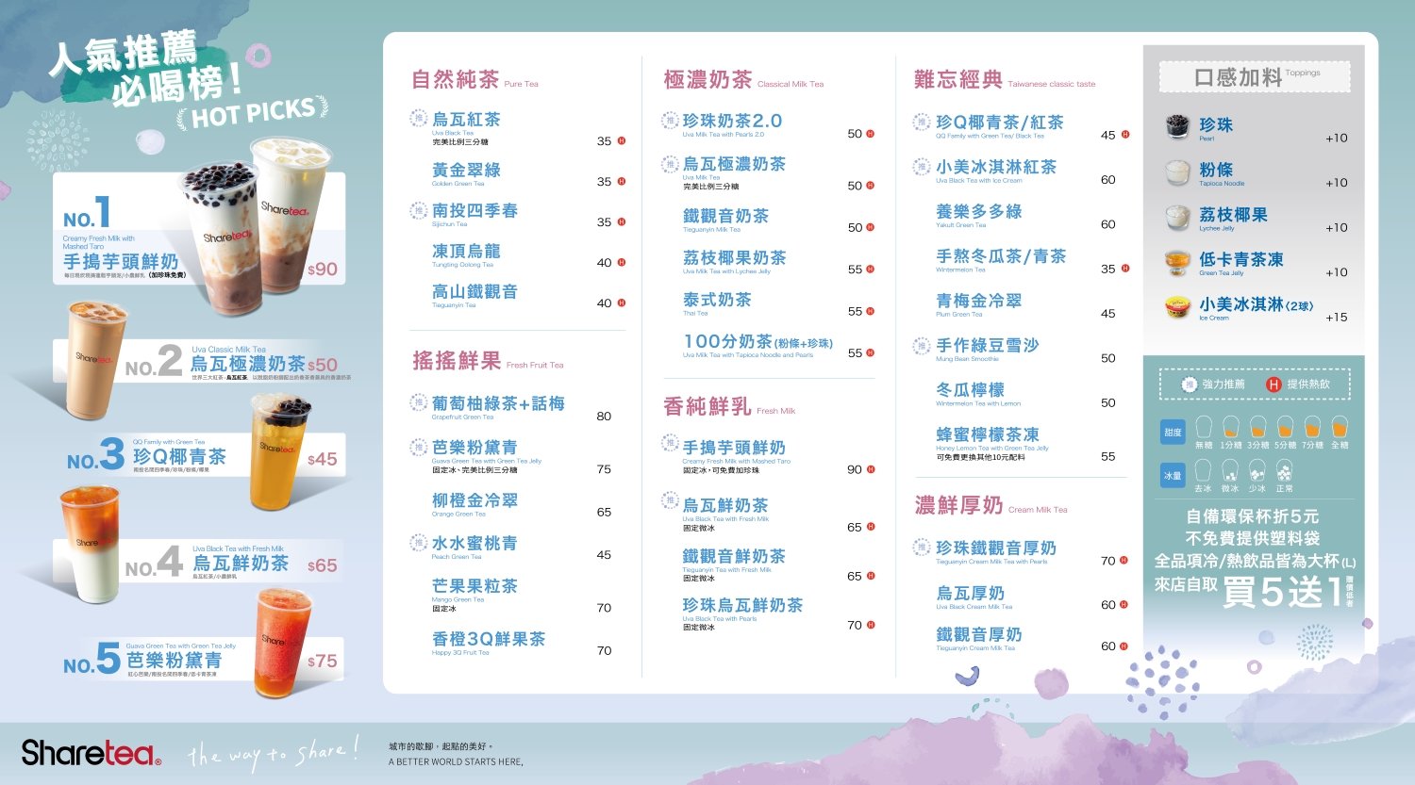The width and height of the screenshot is (1415, 785).
Task: Click the 冰量 ice level label
Action: coord(1173,476)
